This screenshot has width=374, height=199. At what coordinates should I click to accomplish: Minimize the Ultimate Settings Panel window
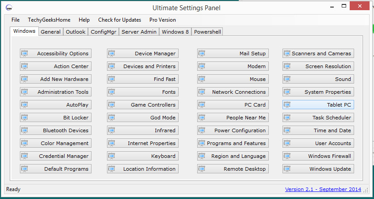pyautogui.click(x=332, y=7)
